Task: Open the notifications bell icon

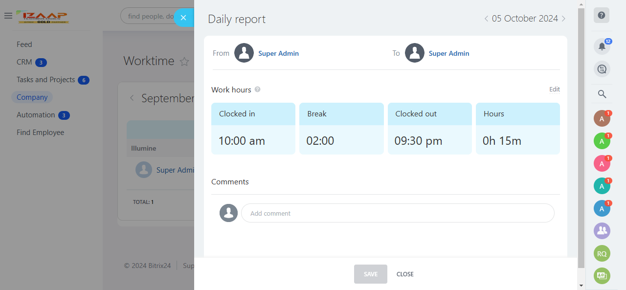Action: pyautogui.click(x=602, y=46)
